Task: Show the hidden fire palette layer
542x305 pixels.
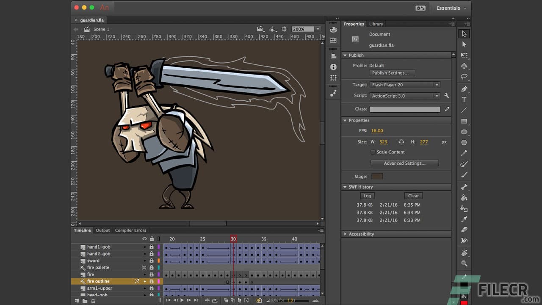Action: [144, 267]
